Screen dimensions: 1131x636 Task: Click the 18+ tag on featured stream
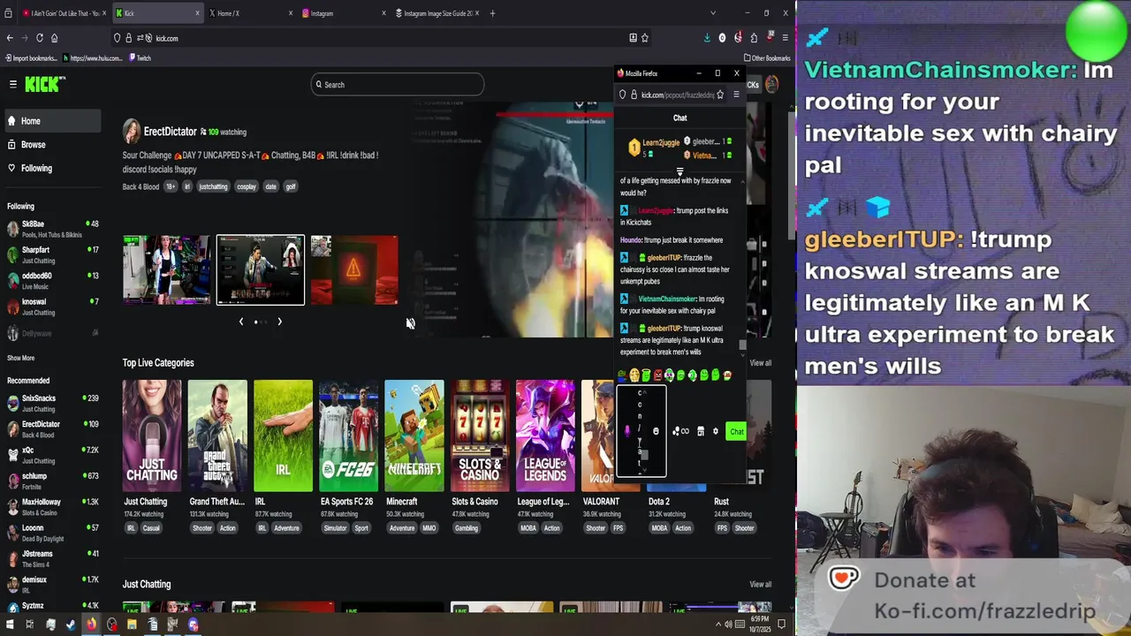171,186
